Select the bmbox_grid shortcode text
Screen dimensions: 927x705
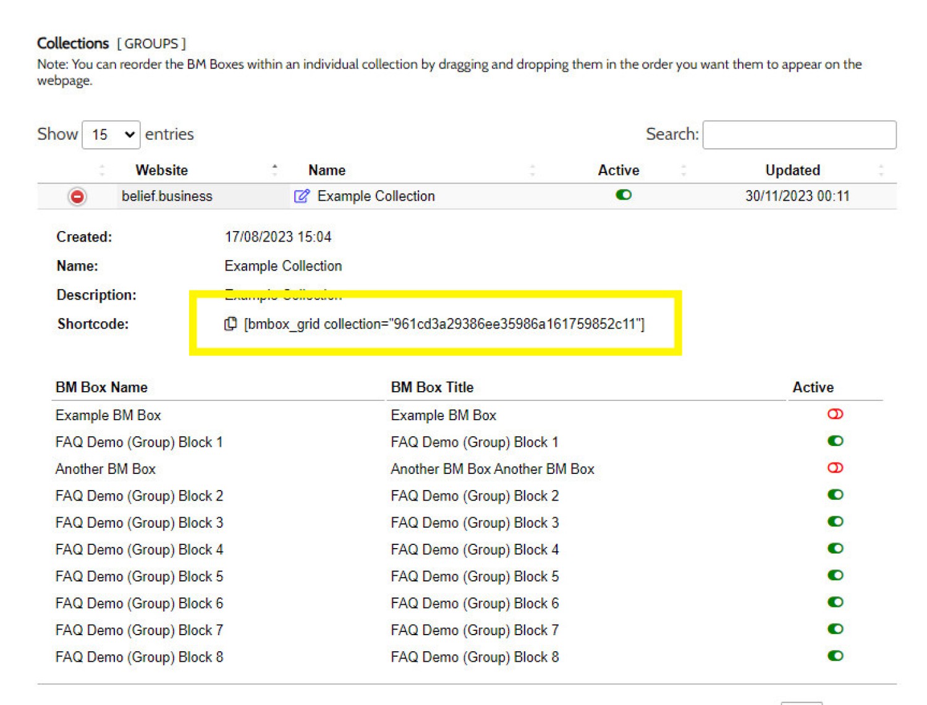444,324
